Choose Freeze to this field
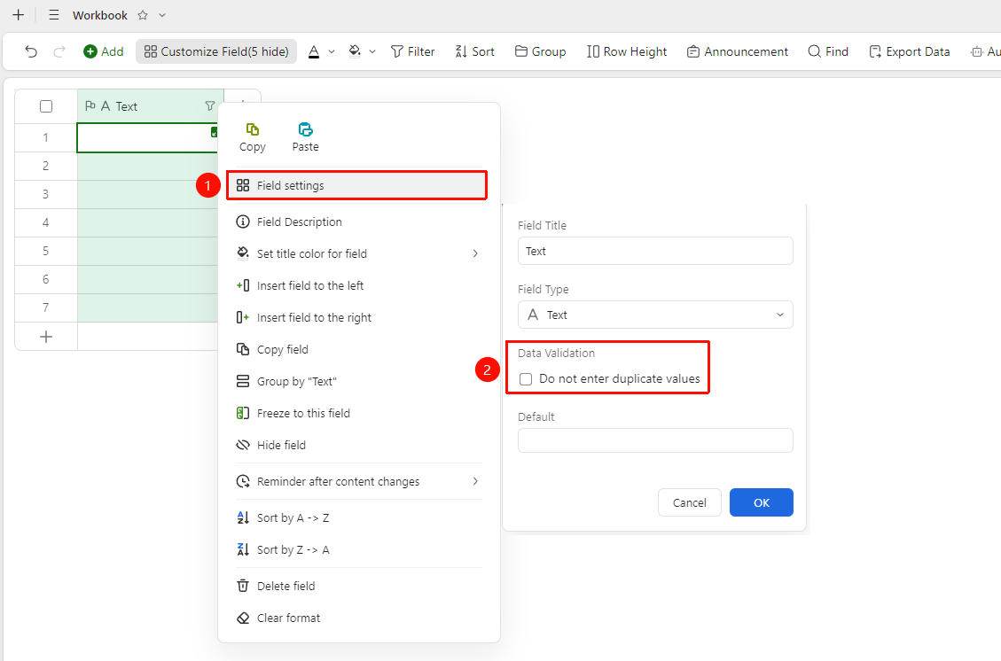 [359, 414]
